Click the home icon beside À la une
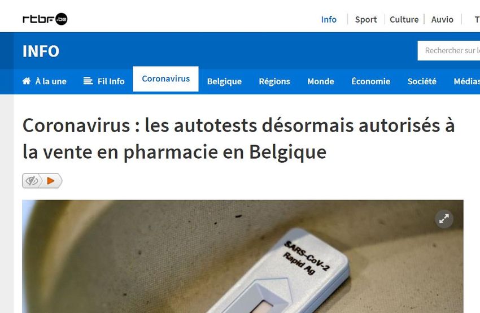This screenshot has height=313, width=480. click(x=27, y=81)
